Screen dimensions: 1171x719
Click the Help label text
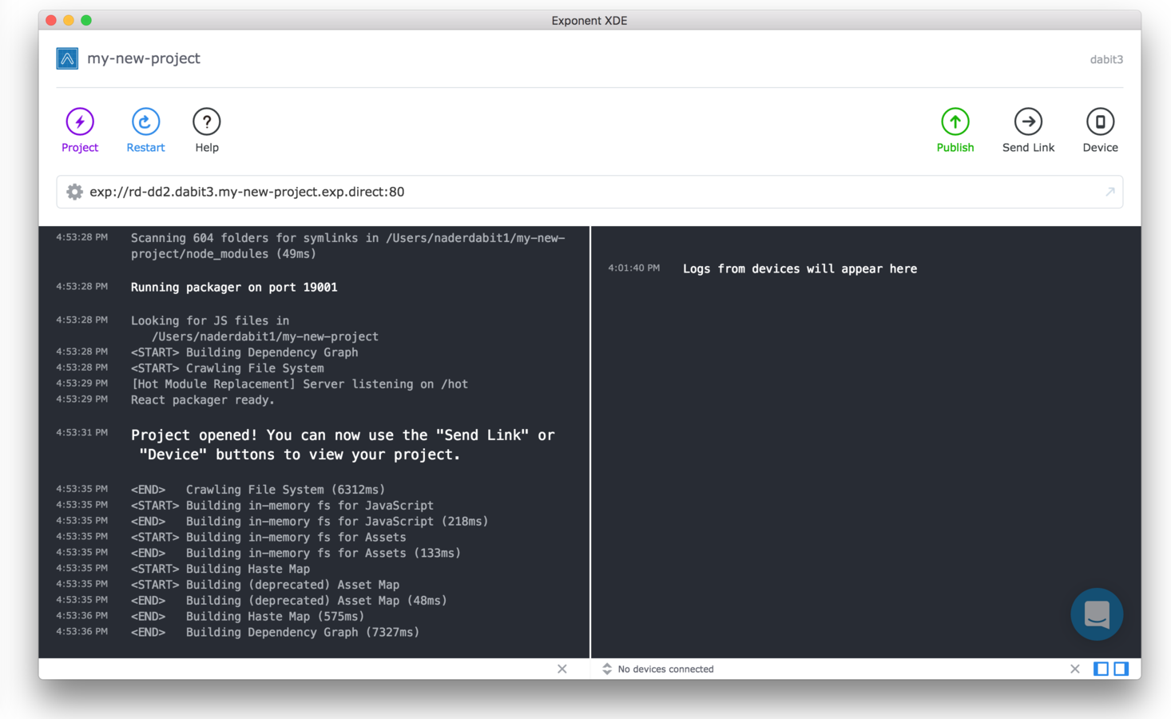pyautogui.click(x=207, y=148)
